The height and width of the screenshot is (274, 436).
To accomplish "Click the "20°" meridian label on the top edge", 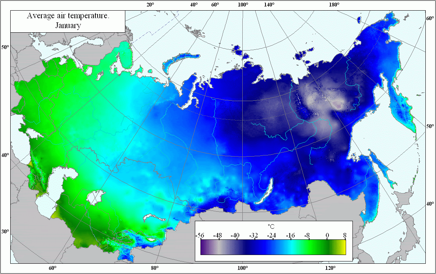I will [x=150, y=5].
